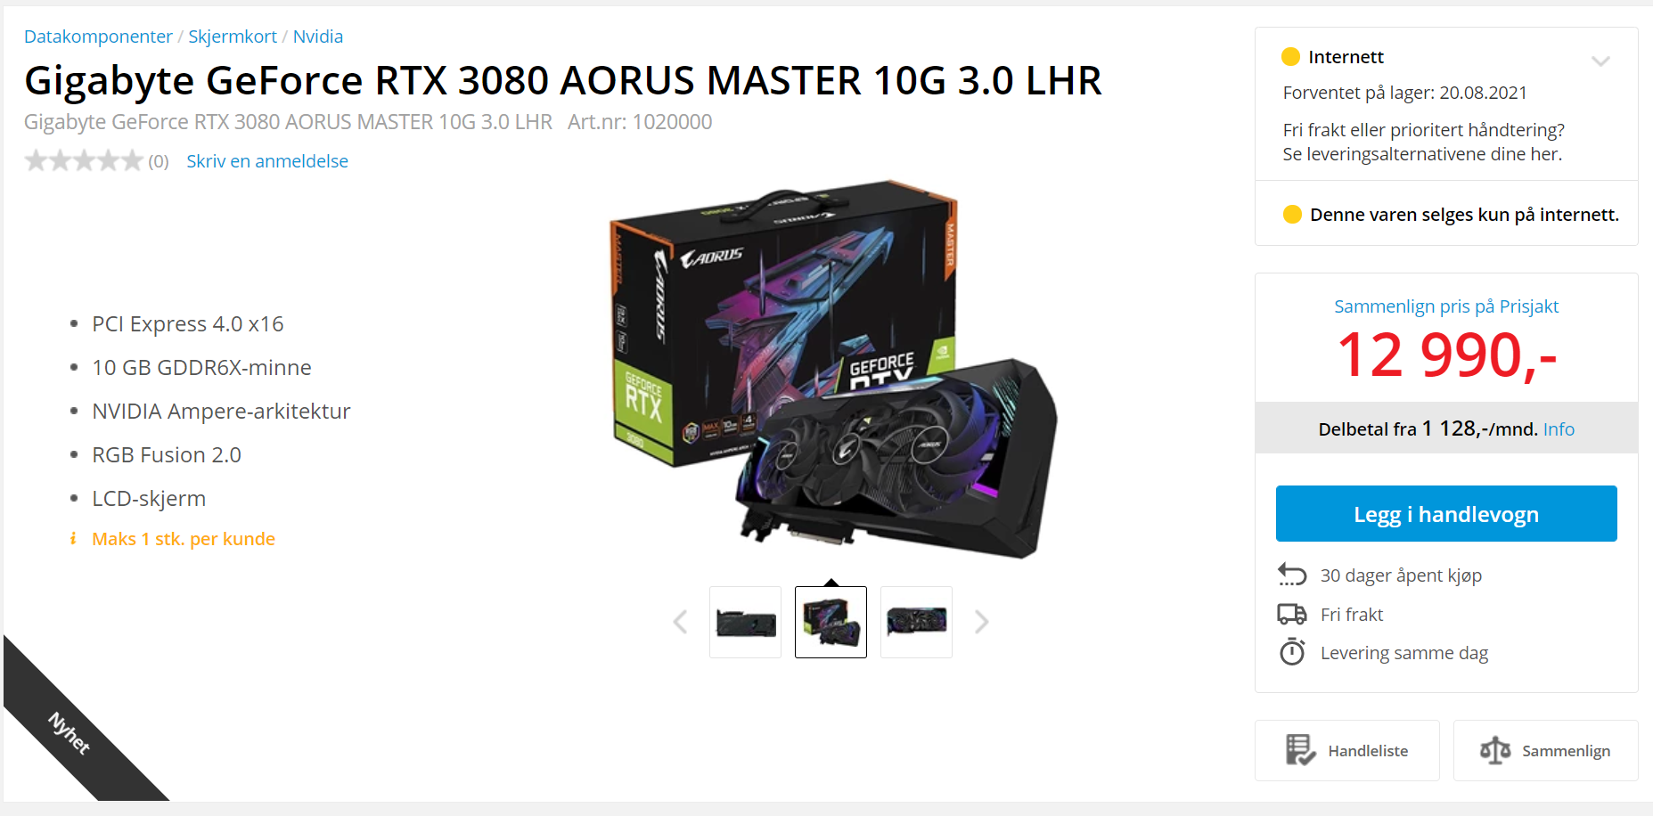1653x816 pixels.
Task: Go to Nvidia breadcrumb category
Action: (318, 37)
